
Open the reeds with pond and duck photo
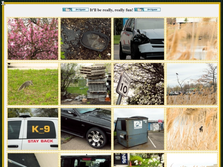click(192, 39)
